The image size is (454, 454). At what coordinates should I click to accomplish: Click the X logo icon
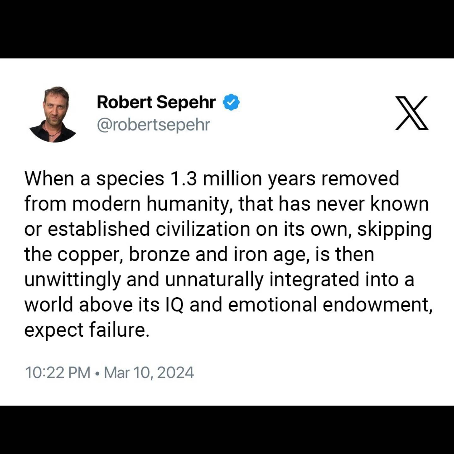click(411, 113)
